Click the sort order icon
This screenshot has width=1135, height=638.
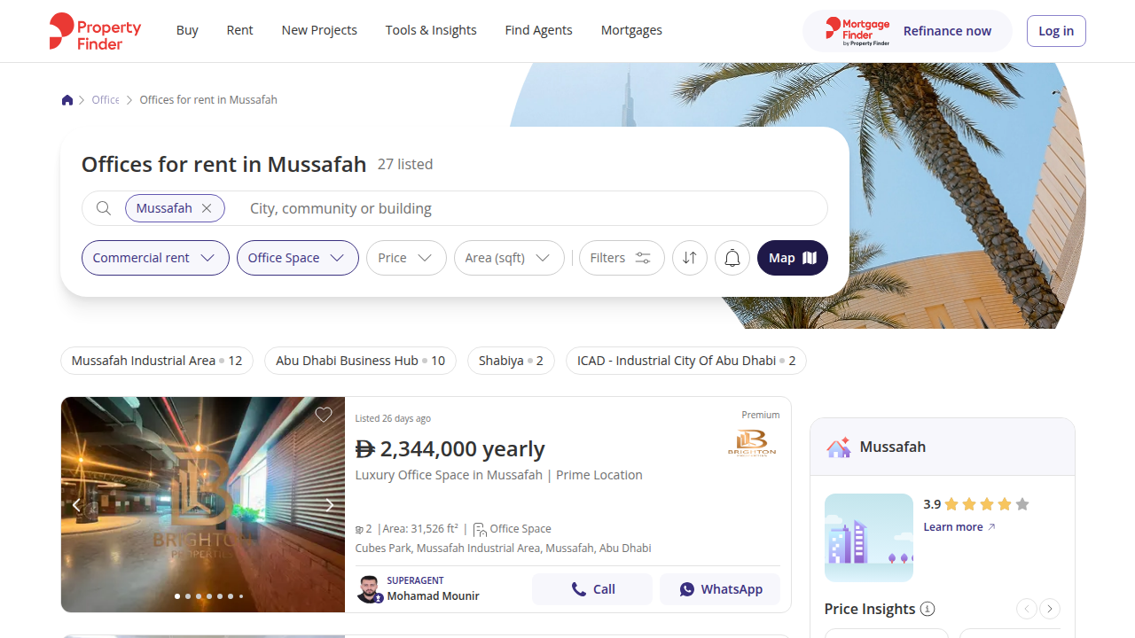[x=690, y=258]
